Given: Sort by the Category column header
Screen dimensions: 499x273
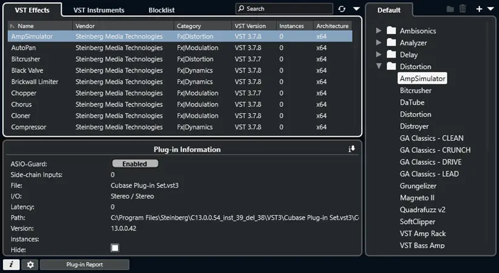Looking at the screenshot, I should (x=202, y=26).
